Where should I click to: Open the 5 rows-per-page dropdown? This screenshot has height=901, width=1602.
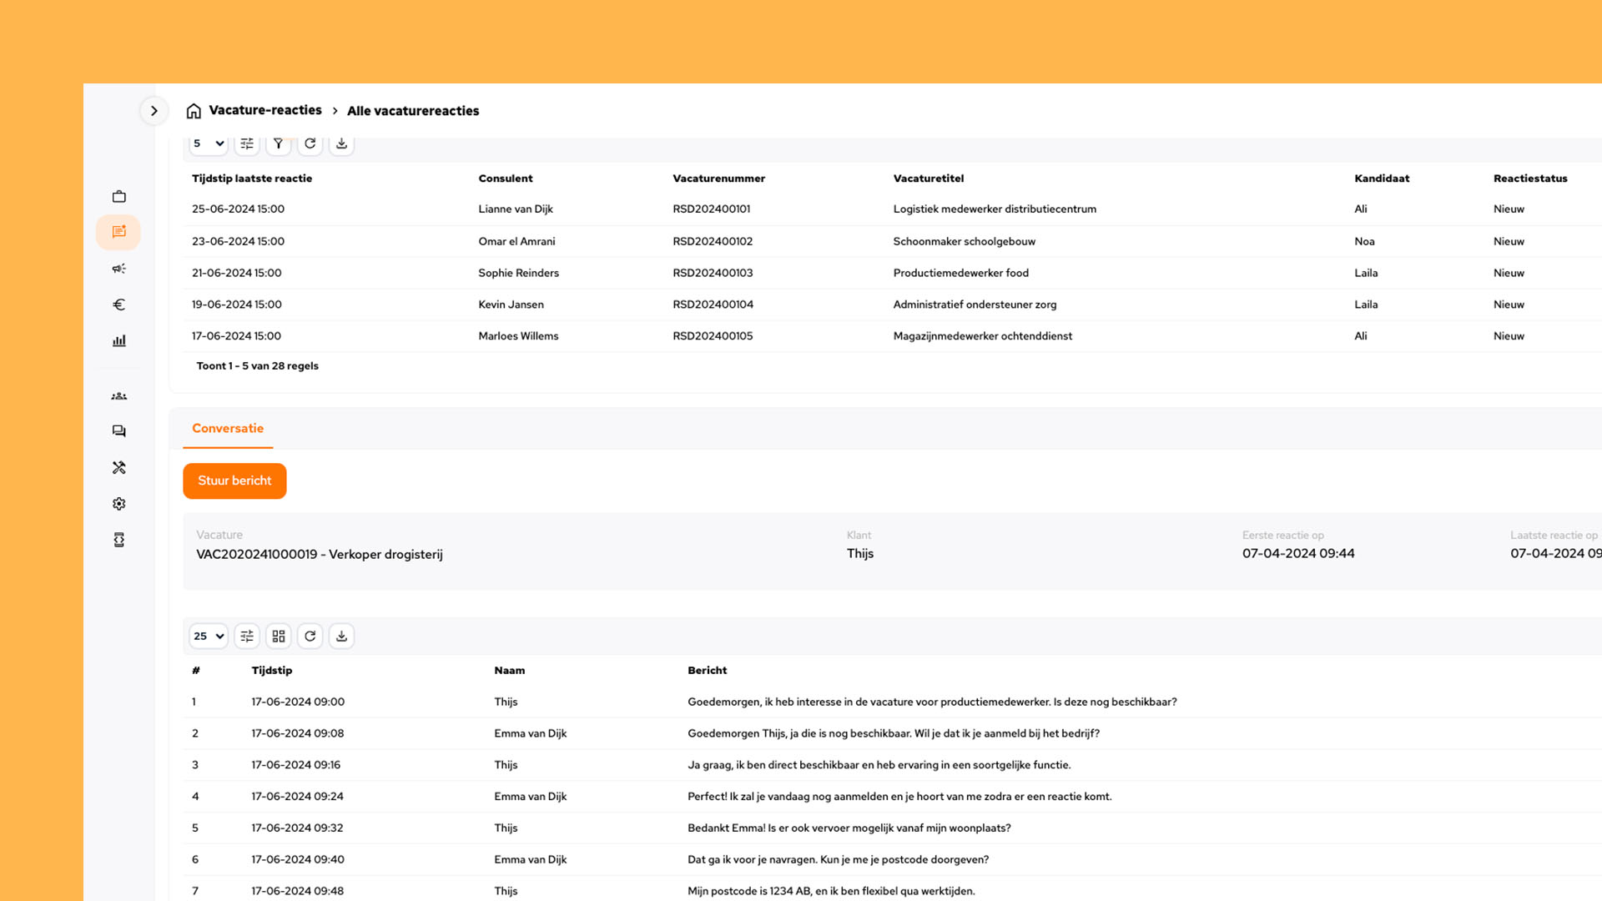coord(209,143)
